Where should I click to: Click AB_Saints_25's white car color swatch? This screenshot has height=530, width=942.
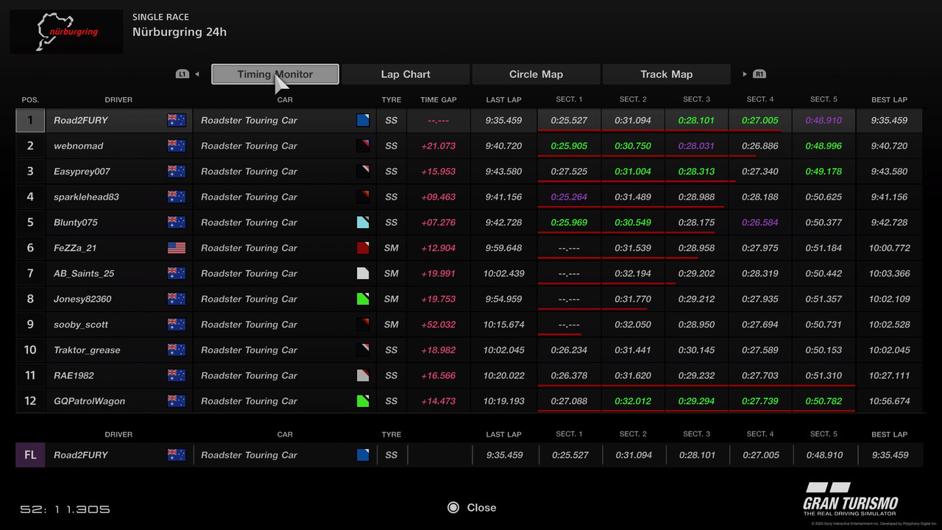coord(363,273)
